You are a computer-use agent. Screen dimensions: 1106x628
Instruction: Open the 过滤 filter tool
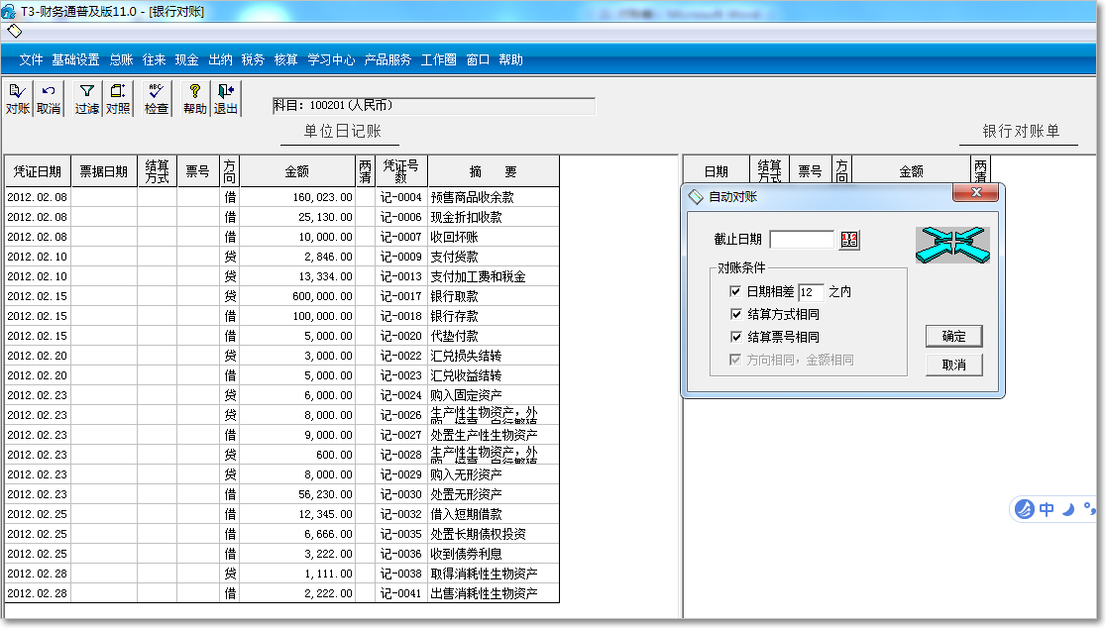87,98
